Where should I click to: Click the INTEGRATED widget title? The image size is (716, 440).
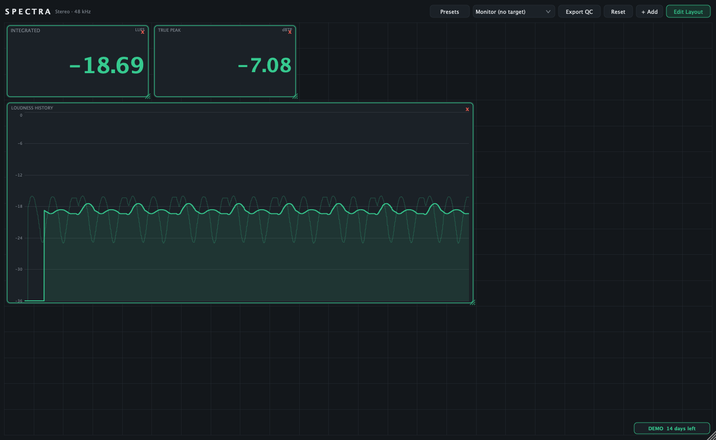(25, 31)
